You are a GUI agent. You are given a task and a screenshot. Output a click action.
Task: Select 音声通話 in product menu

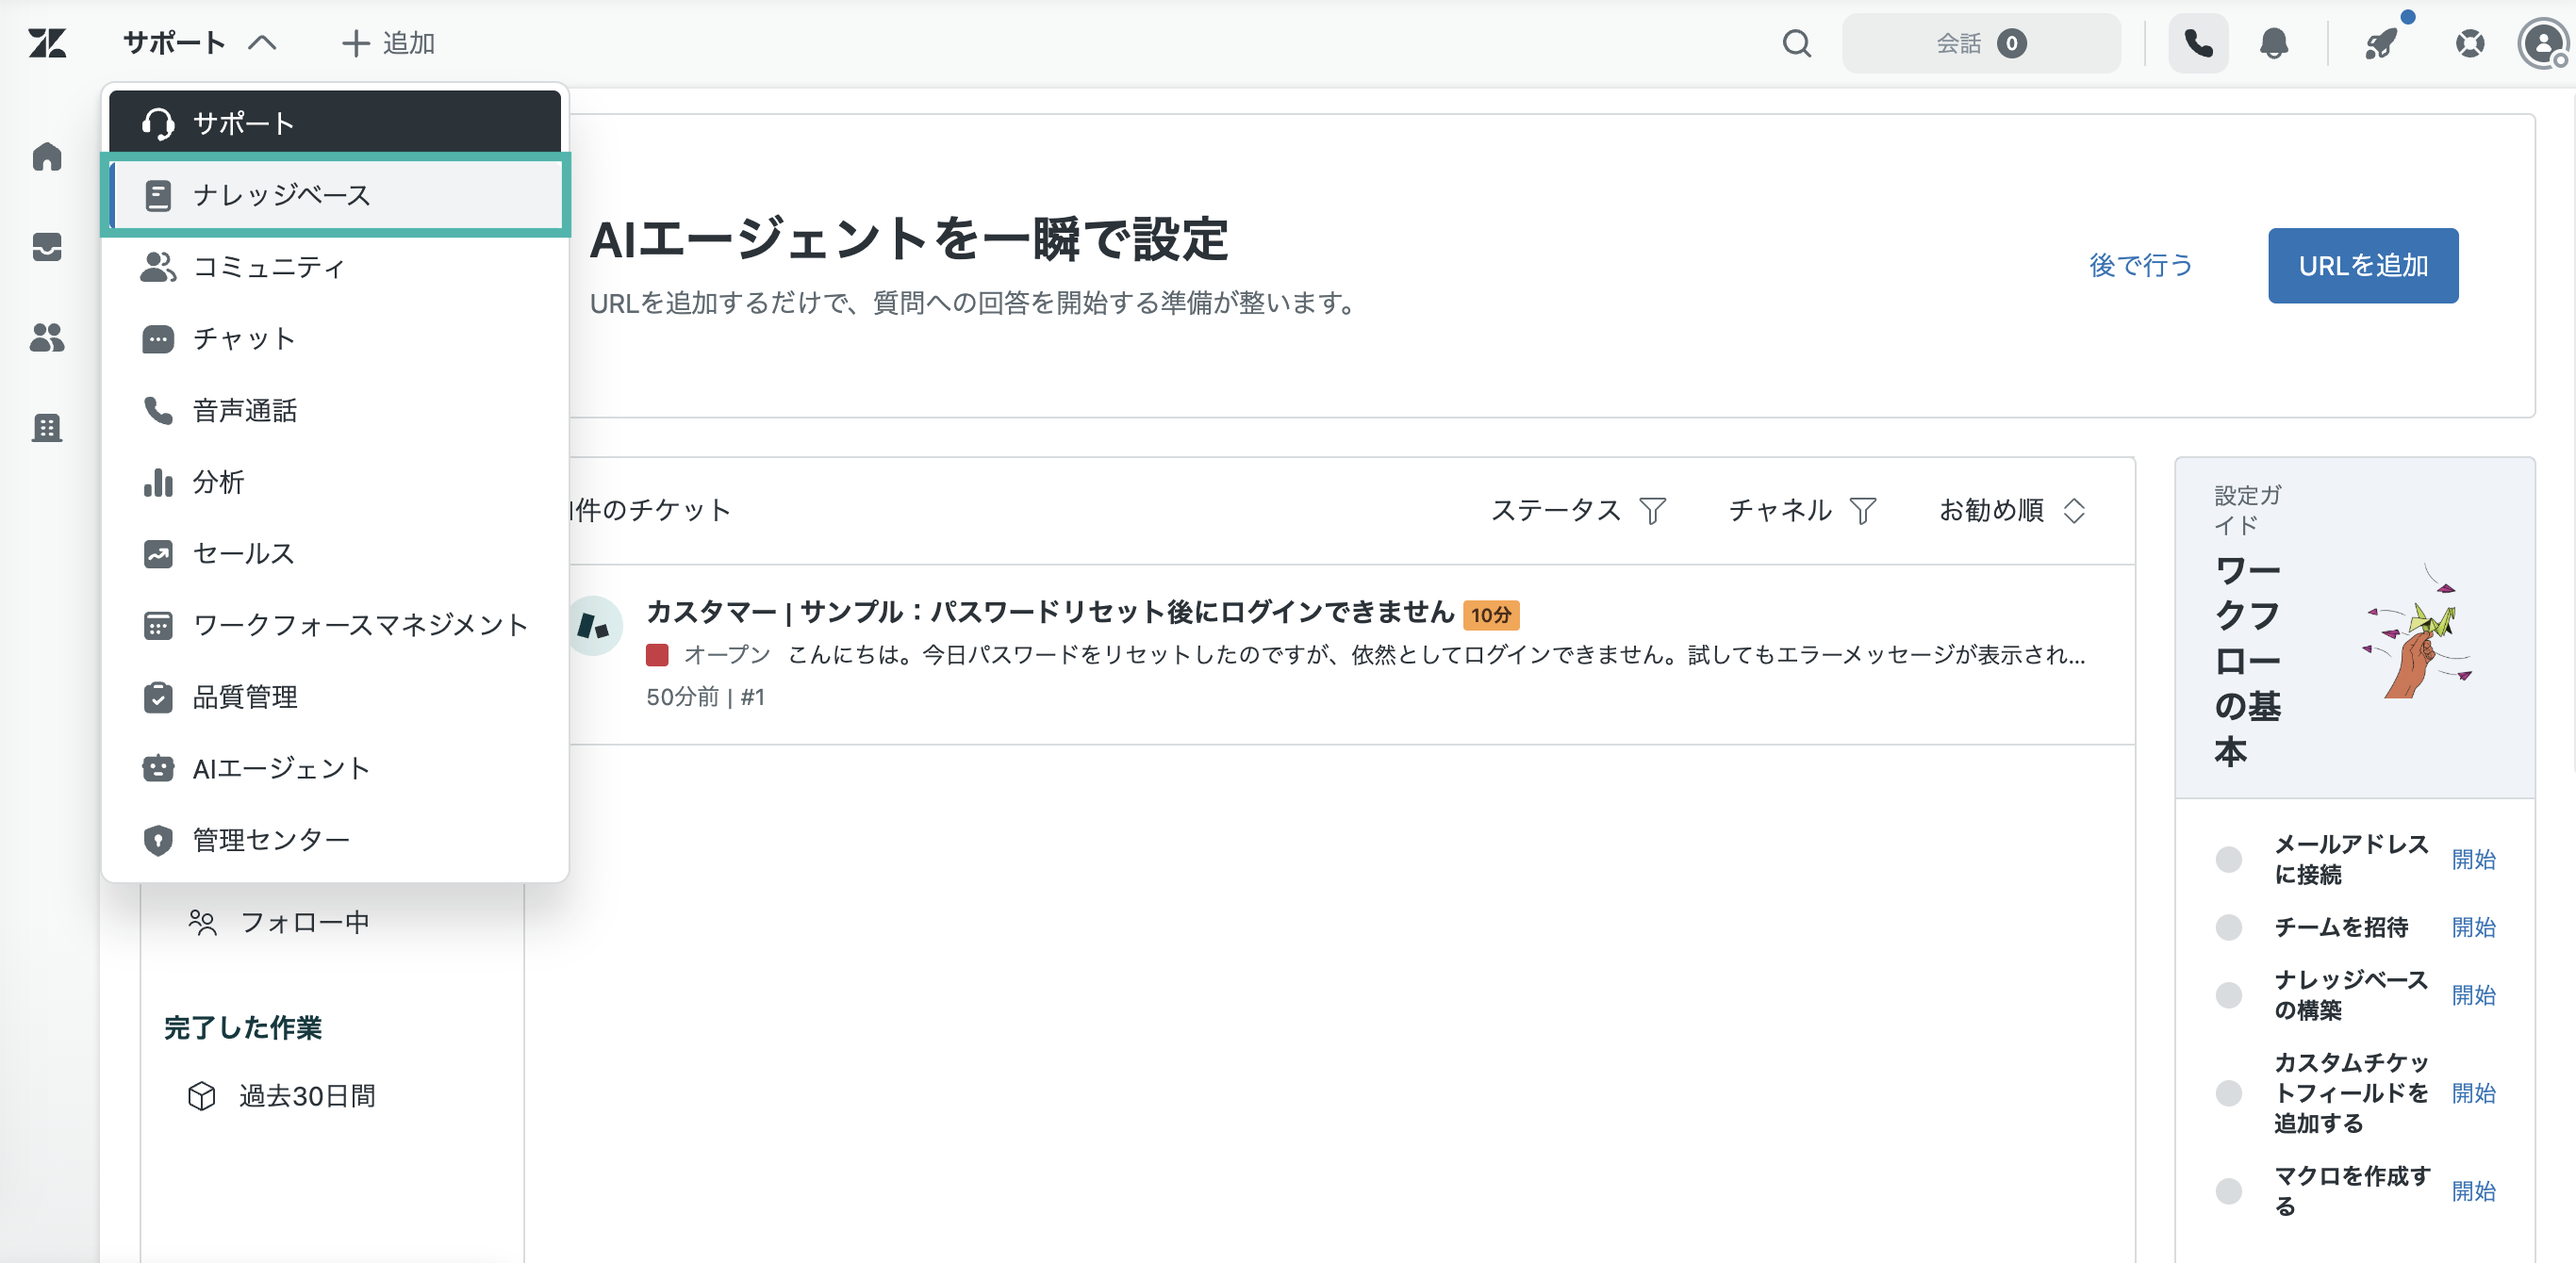point(335,410)
